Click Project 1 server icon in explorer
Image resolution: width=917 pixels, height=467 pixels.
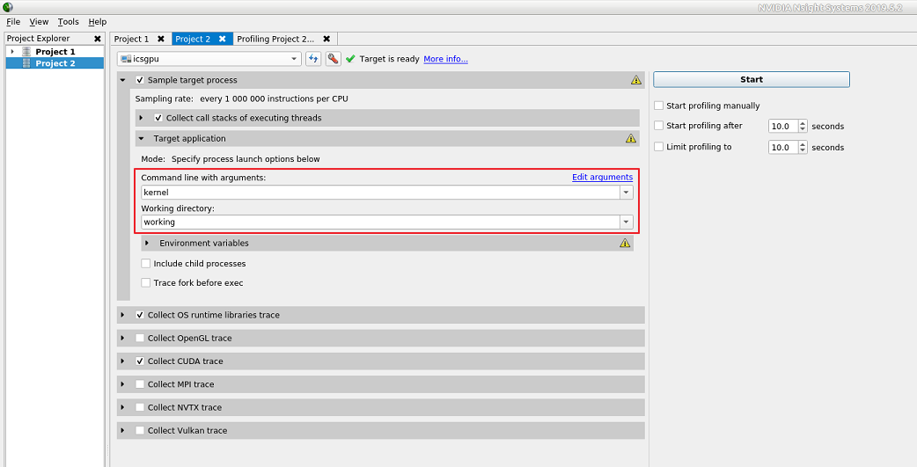click(x=26, y=52)
